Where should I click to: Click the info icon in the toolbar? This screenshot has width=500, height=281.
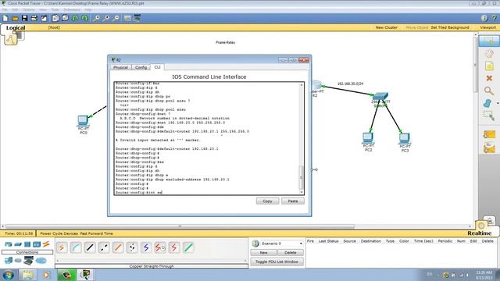484,18
